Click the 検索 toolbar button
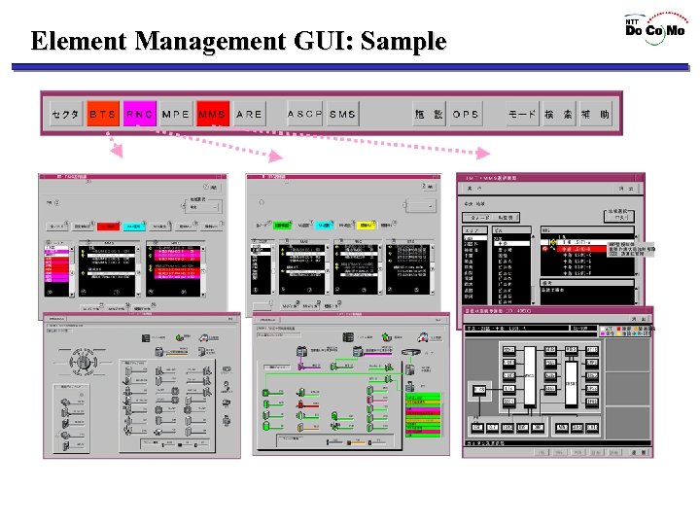 (x=559, y=115)
